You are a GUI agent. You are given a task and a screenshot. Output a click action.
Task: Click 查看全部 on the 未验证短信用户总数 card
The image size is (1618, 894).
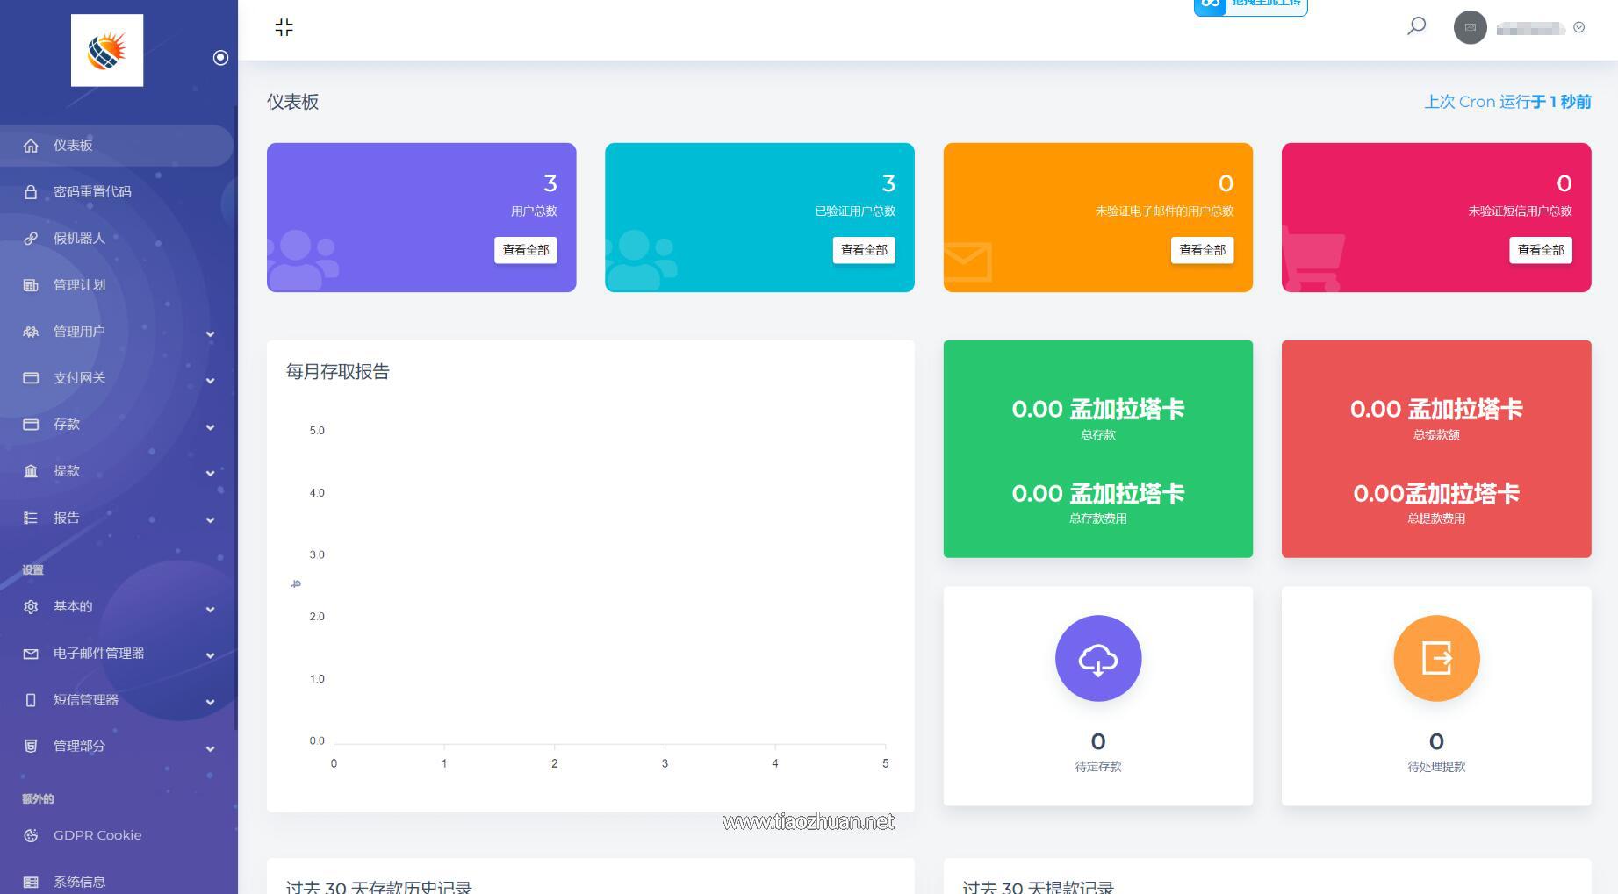tap(1540, 250)
